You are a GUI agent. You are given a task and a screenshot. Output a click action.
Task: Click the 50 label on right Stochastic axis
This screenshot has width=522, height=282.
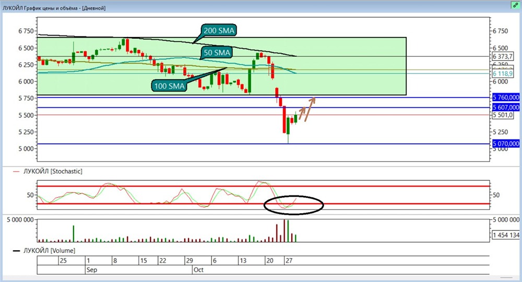(x=496, y=195)
